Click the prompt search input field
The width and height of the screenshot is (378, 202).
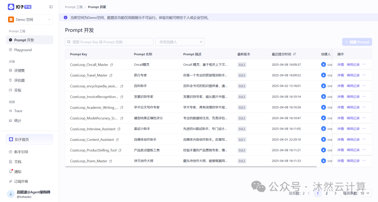[x=110, y=42]
